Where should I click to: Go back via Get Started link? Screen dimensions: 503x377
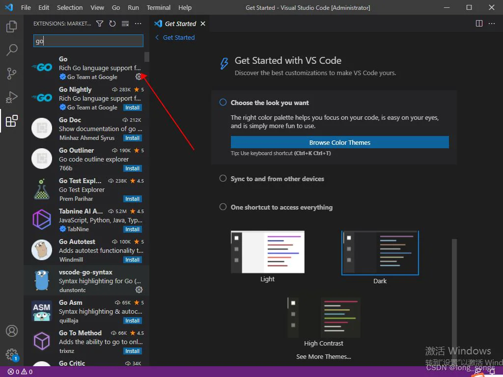pos(175,37)
